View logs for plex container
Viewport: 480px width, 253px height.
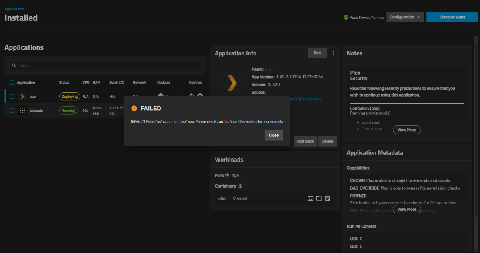click(x=328, y=198)
